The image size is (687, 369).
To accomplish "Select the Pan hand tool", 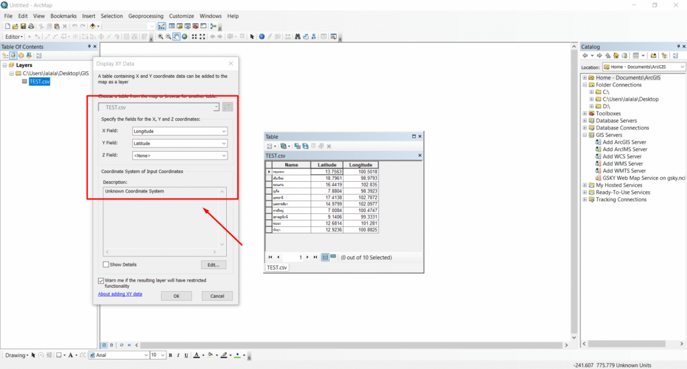I will point(176,37).
